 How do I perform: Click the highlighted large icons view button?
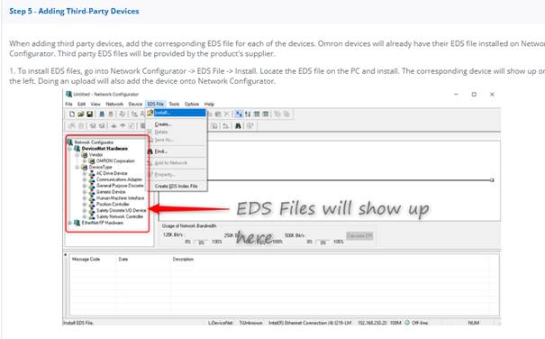point(239,115)
